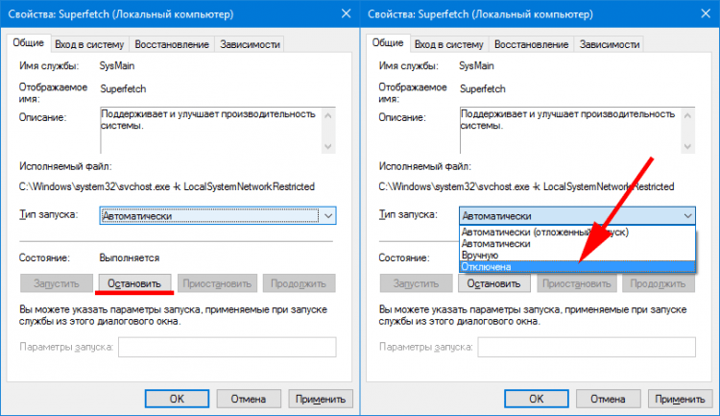The width and height of the screenshot is (720, 416).
Task: Click the description text box in left dialog
Action: click(211, 128)
